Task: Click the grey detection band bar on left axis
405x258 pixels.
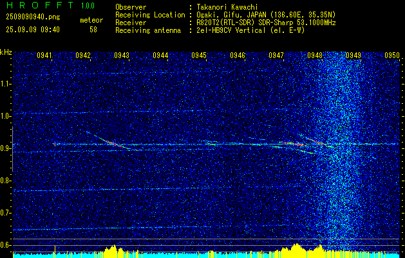Action: tap(13, 149)
